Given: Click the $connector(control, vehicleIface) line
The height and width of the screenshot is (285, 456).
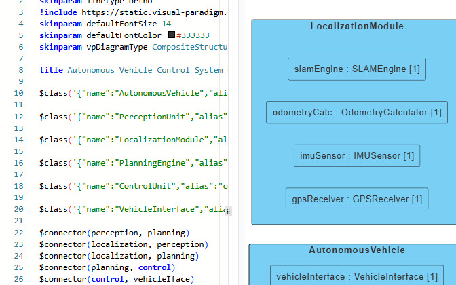Looking at the screenshot, I should (117, 279).
